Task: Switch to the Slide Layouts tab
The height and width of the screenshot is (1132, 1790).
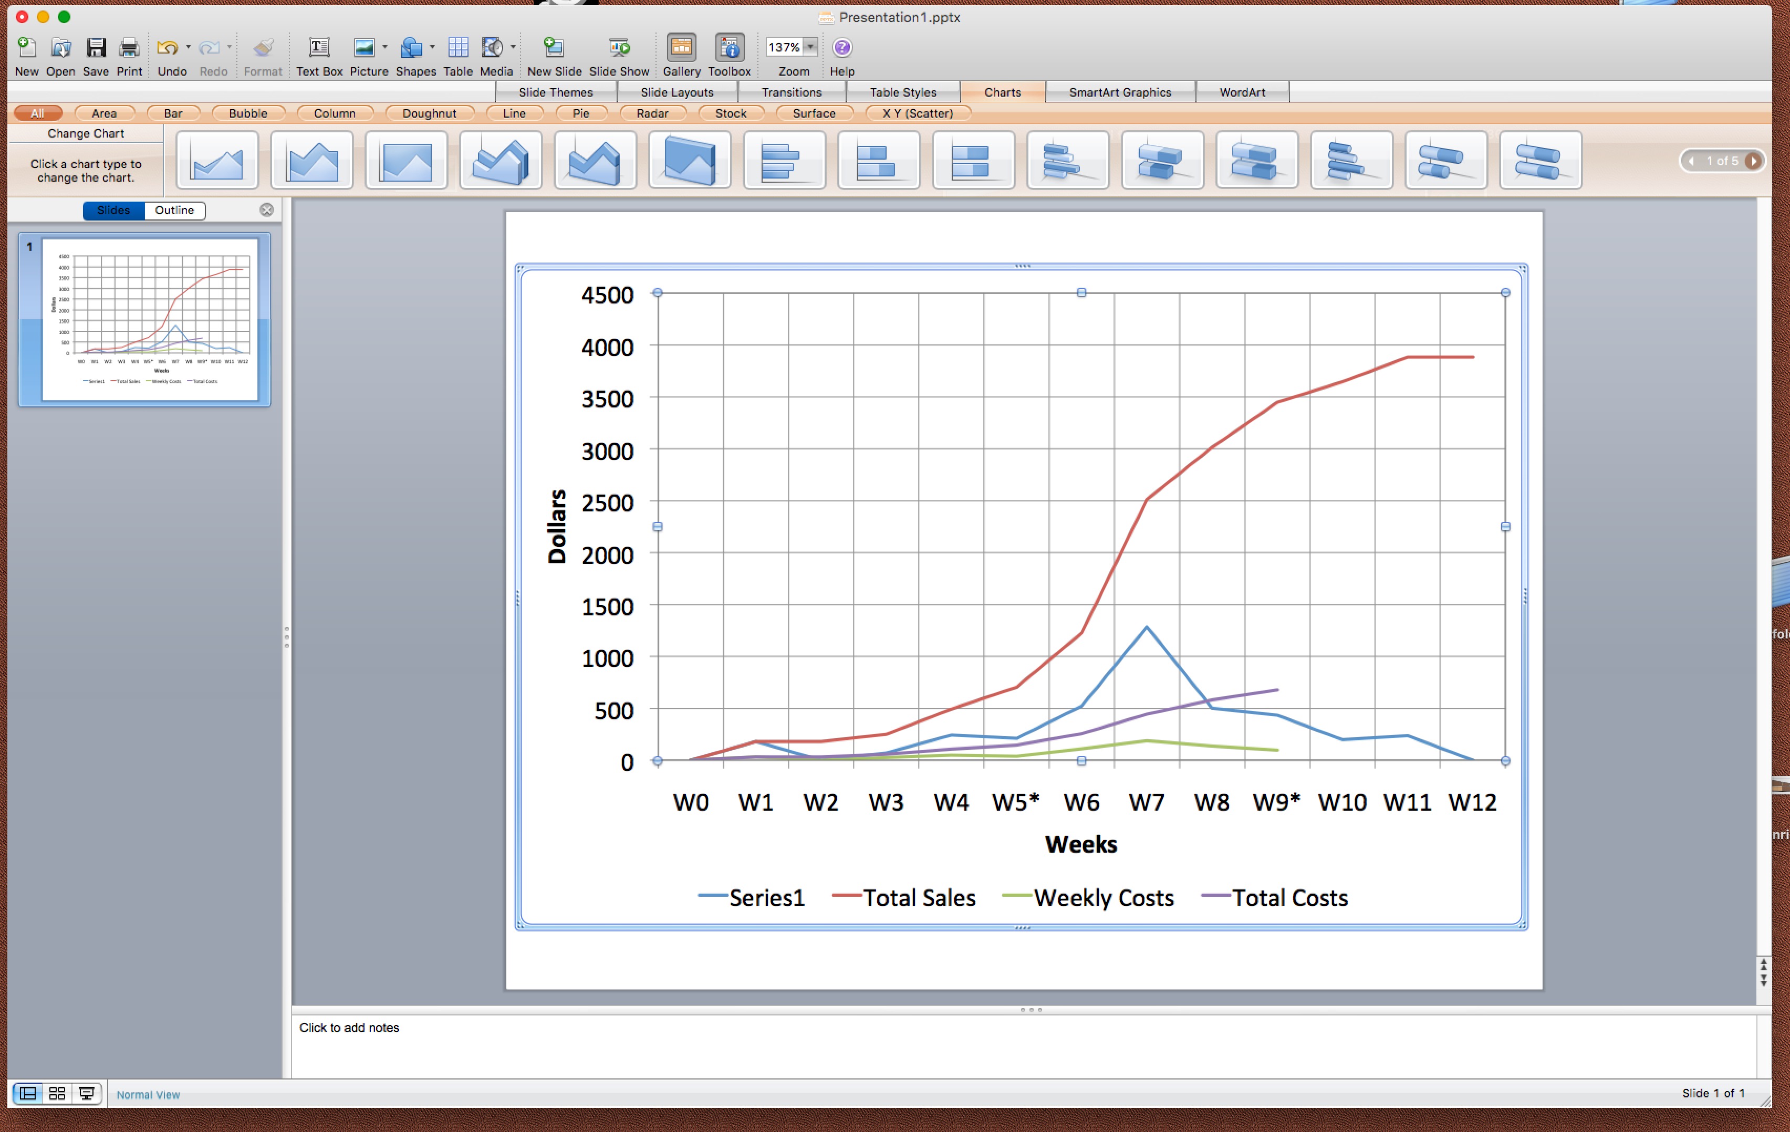Action: [x=677, y=92]
